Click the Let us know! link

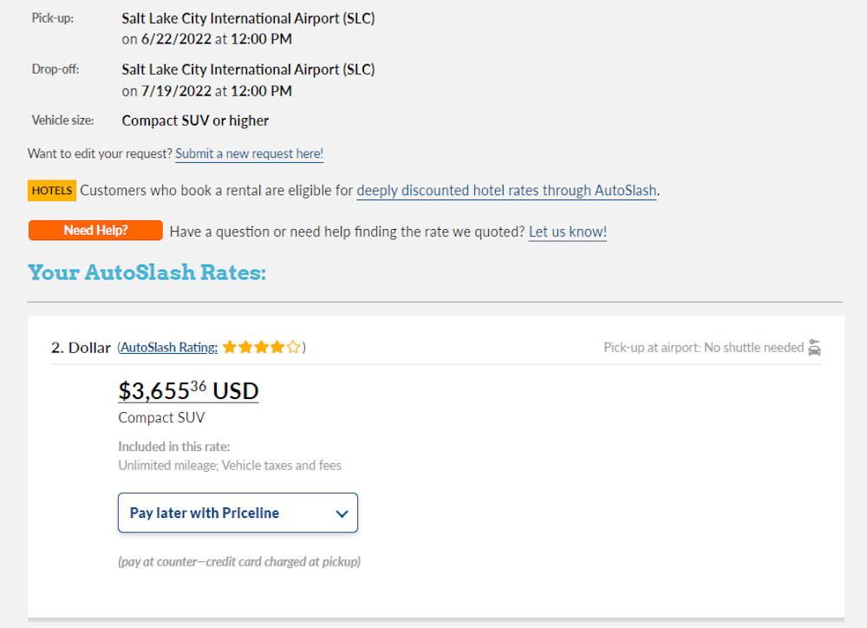tap(567, 232)
